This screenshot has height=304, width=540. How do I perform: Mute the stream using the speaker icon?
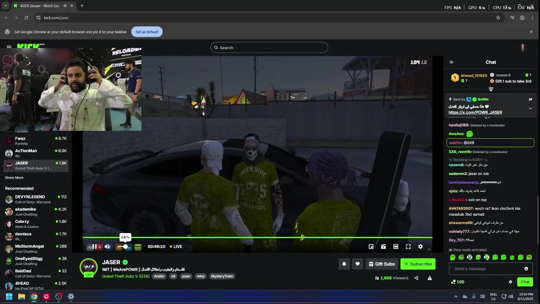tap(107, 247)
